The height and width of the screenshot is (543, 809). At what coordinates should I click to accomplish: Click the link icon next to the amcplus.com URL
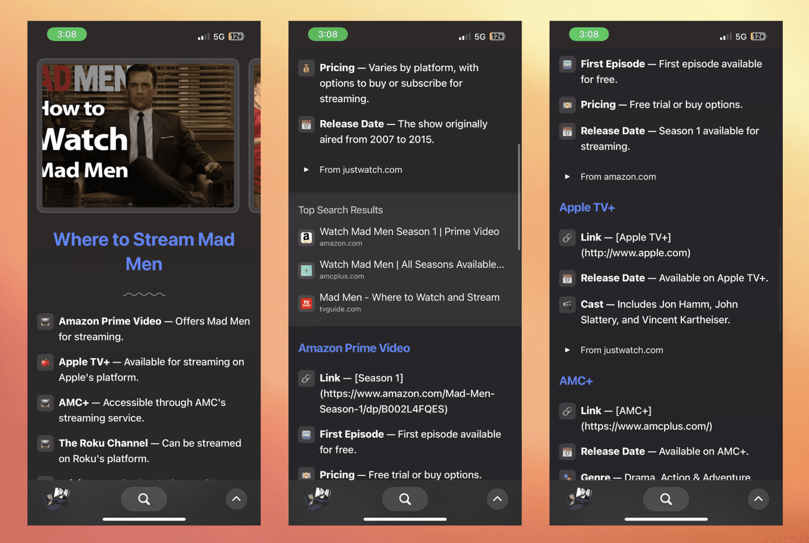[567, 411]
